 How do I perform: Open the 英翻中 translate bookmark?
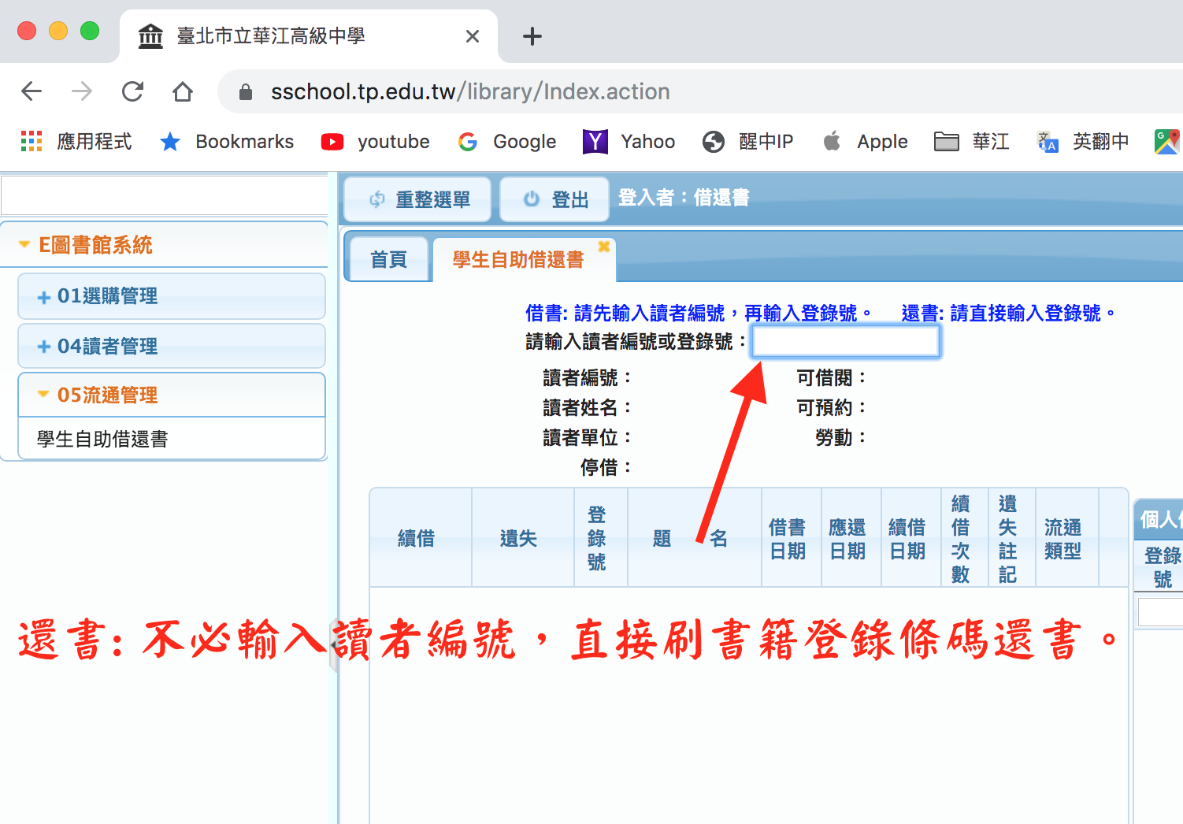(1082, 142)
